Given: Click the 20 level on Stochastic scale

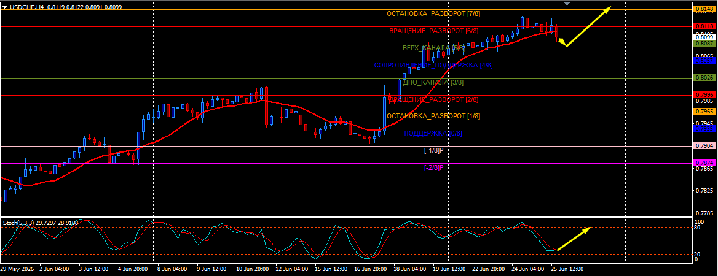Looking at the screenshot, I should (697, 254).
